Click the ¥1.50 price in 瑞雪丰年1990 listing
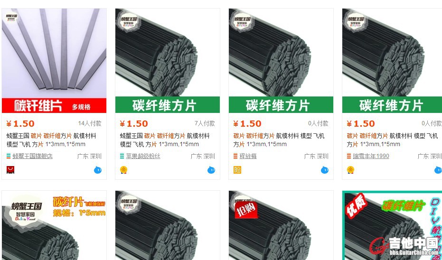 pyautogui.click(x=360, y=123)
